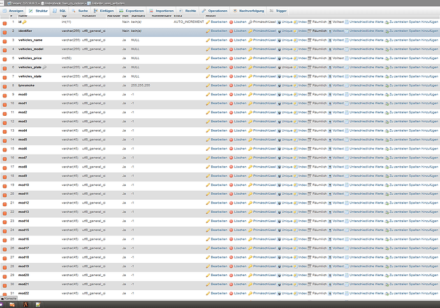The image size is (440, 308).
Task: Click the gold key icon beside id
Action: pos(24,22)
